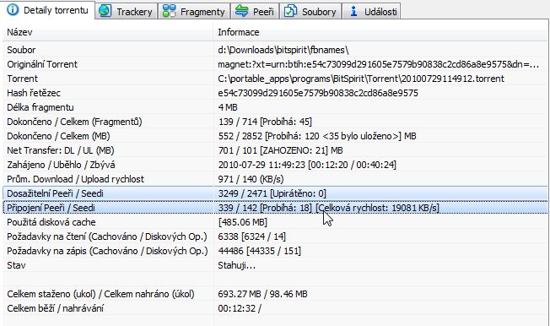Open the Fragmenty tab

[x=194, y=11]
